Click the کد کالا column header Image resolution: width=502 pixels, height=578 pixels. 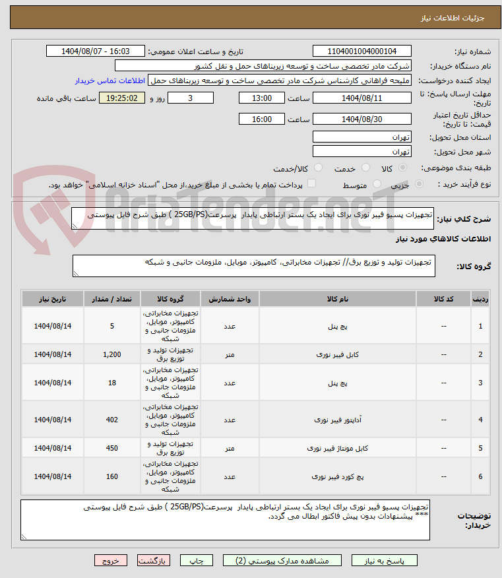click(444, 299)
